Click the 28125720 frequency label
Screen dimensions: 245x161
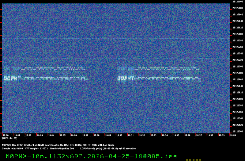238,60
